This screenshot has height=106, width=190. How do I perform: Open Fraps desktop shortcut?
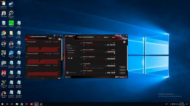click(4, 54)
